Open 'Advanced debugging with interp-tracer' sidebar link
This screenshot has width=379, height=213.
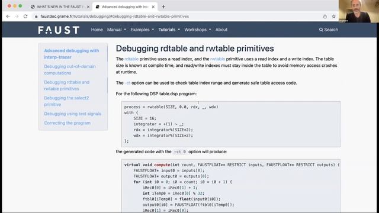click(72, 54)
